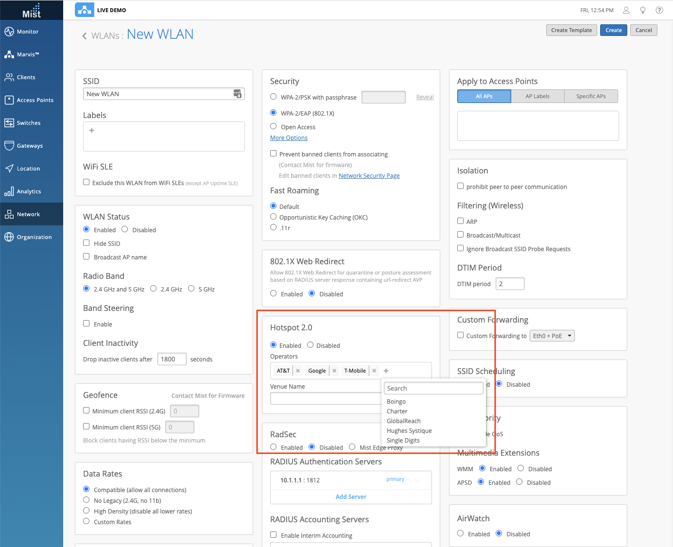673x547 pixels.
Task: Enable the Hide SSID checkbox
Action: tap(86, 243)
